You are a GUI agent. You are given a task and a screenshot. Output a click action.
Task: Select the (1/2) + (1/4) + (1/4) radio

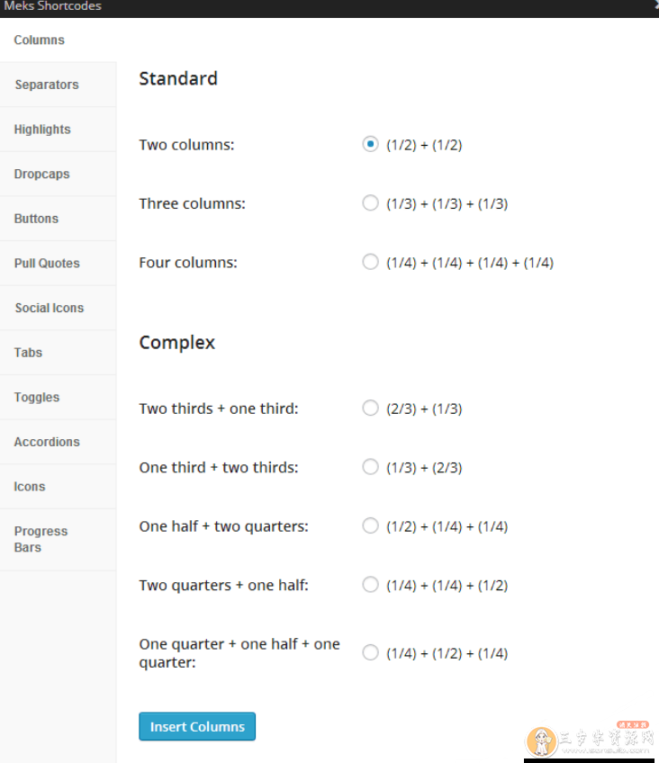pos(370,526)
